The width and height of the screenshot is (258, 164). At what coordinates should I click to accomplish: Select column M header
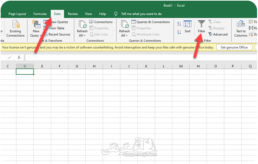click(181, 66)
